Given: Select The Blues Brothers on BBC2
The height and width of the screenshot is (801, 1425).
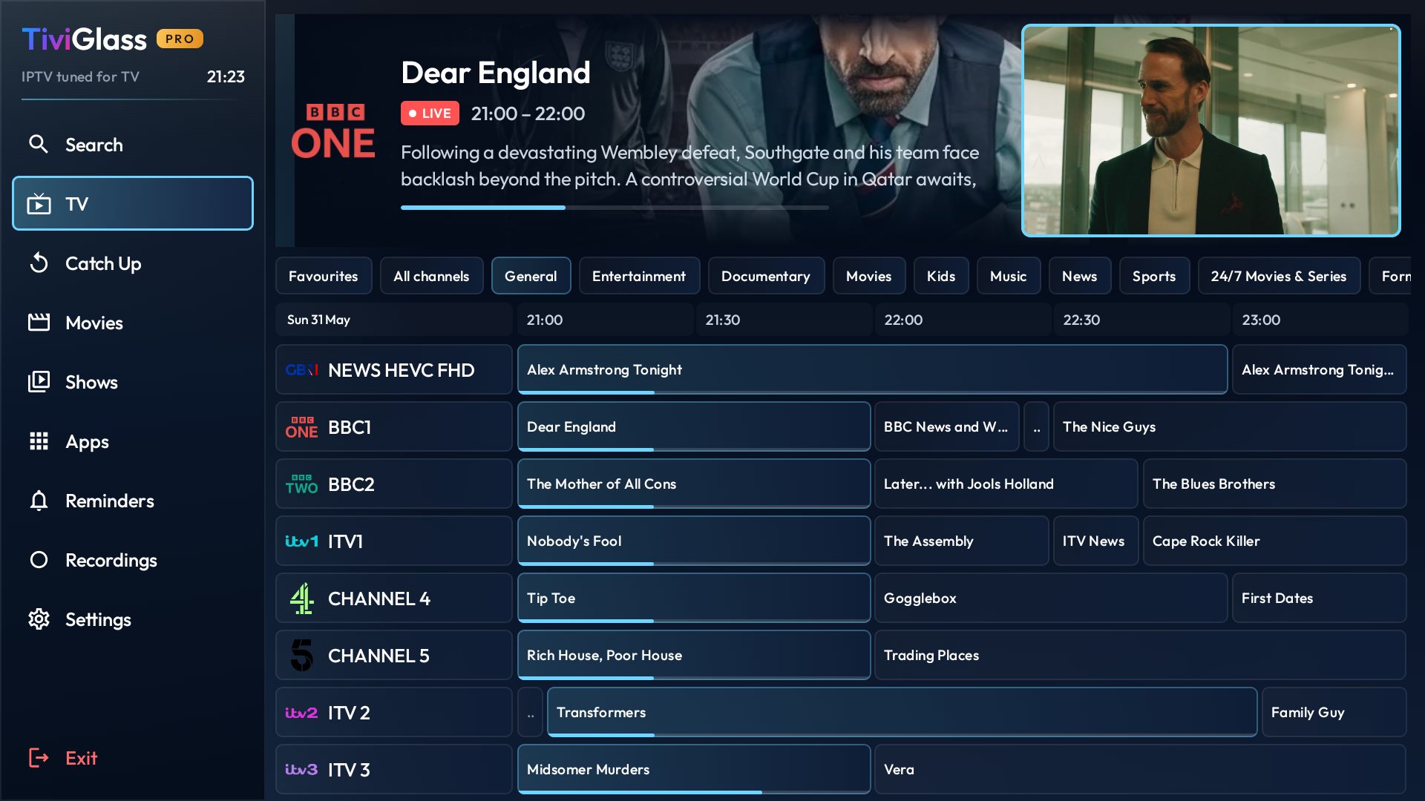Looking at the screenshot, I should tap(1275, 484).
